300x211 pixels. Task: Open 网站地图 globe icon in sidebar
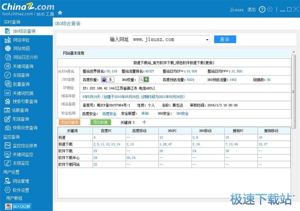[7, 48]
